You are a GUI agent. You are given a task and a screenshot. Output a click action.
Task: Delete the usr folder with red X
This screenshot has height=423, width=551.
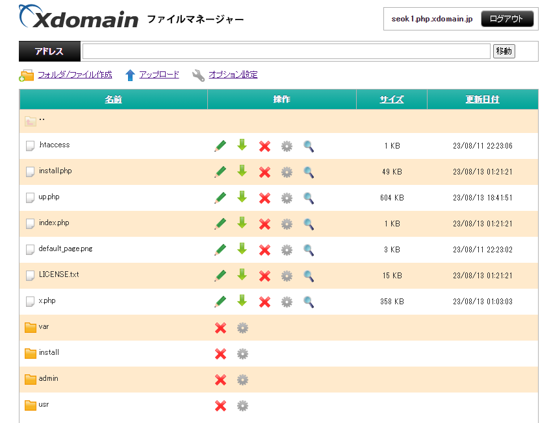pyautogui.click(x=220, y=405)
